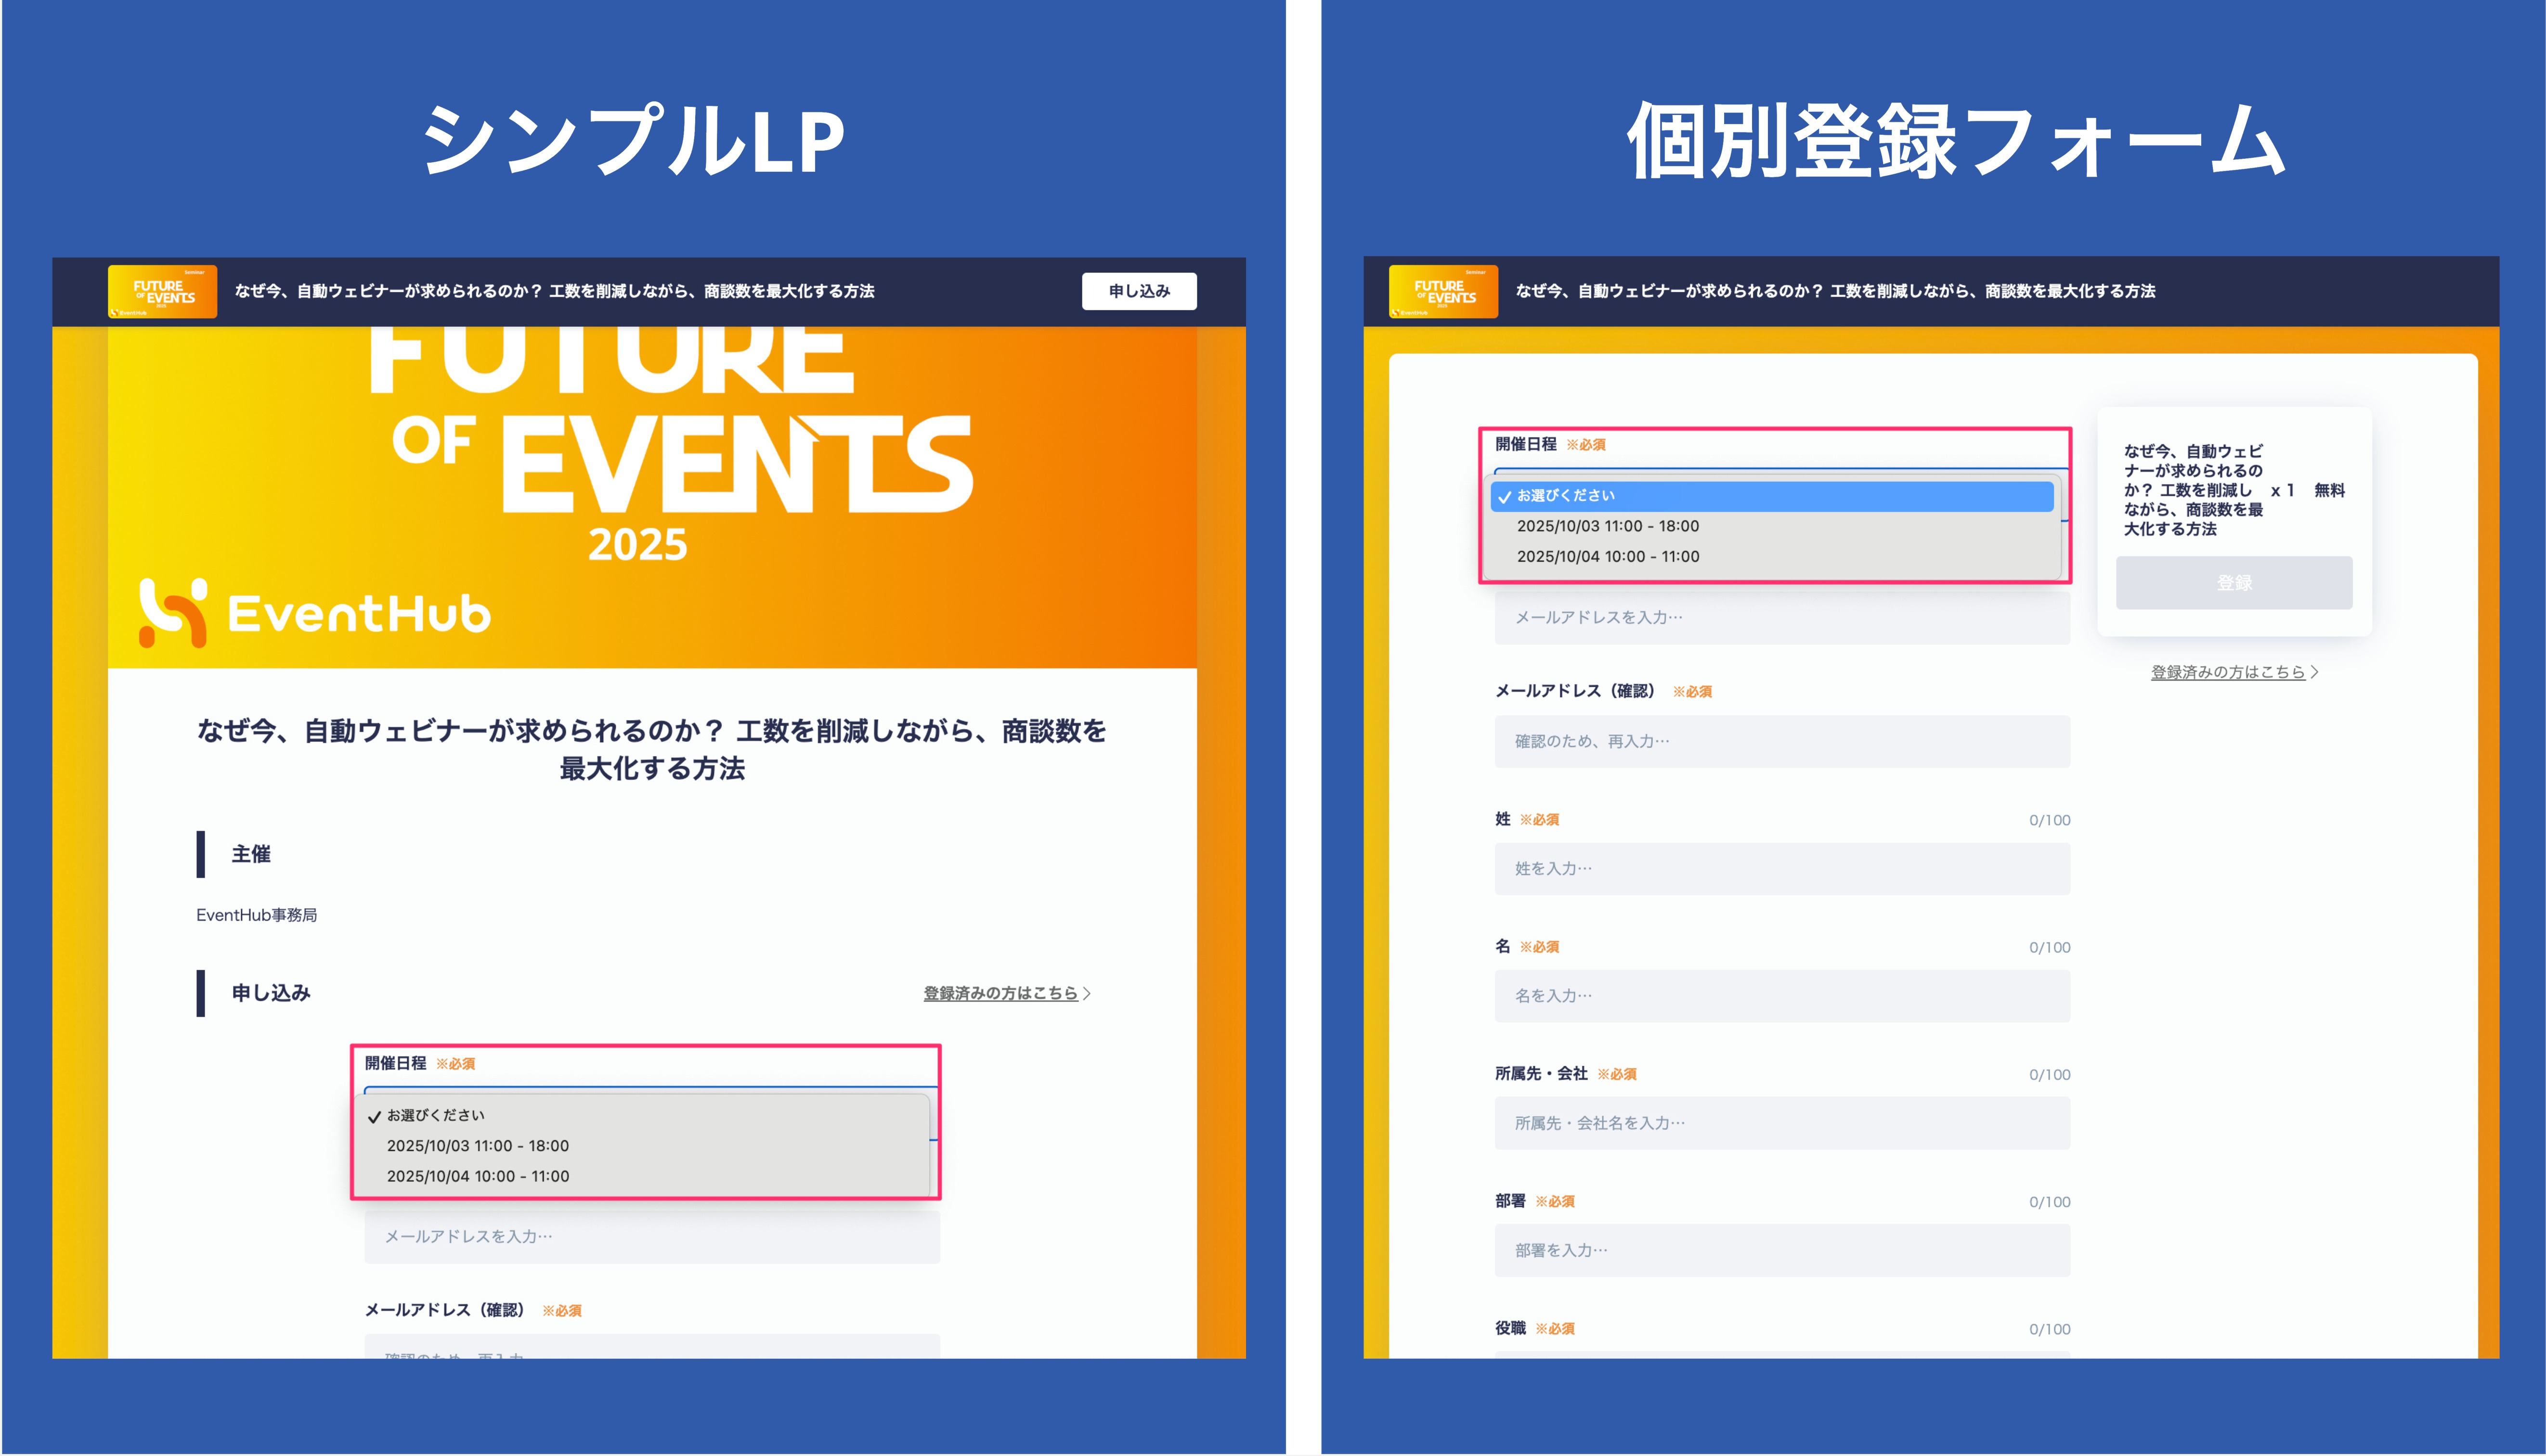Focus the 部署を入力 field
The image size is (2546, 1456).
[1782, 1250]
